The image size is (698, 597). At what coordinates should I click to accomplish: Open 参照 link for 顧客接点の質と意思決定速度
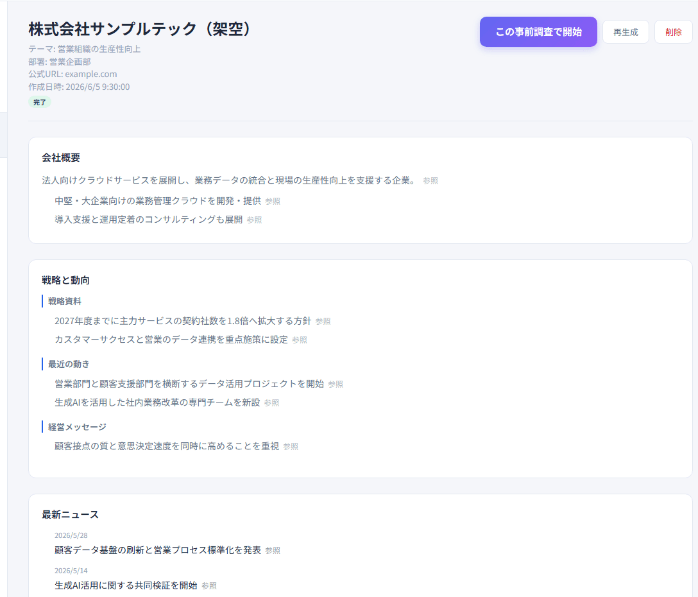291,446
